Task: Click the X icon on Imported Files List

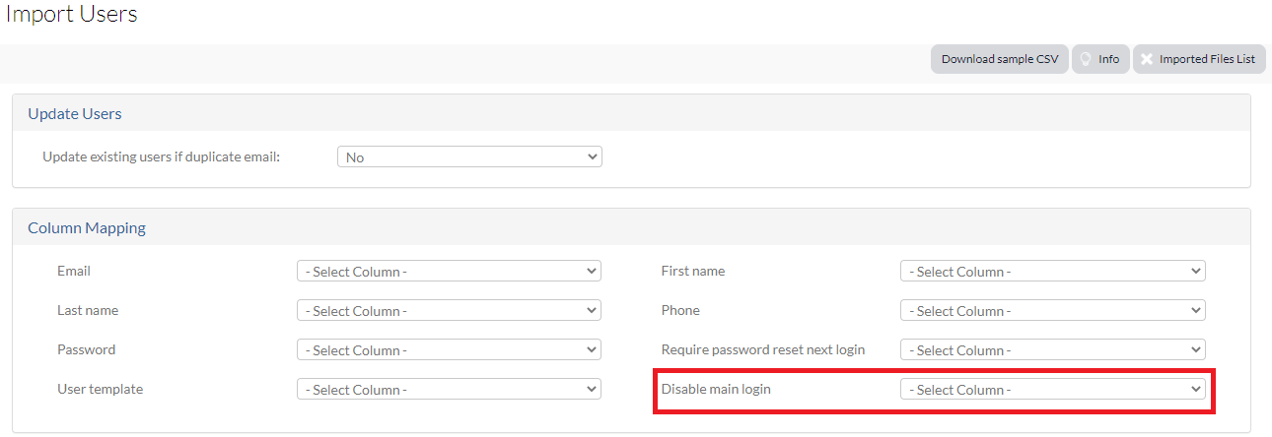Action: point(1147,59)
